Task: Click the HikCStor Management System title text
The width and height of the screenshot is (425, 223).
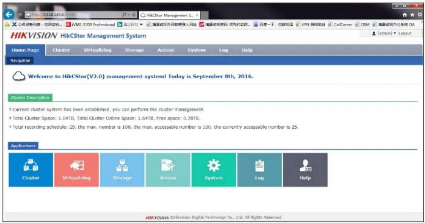Action: (x=103, y=36)
